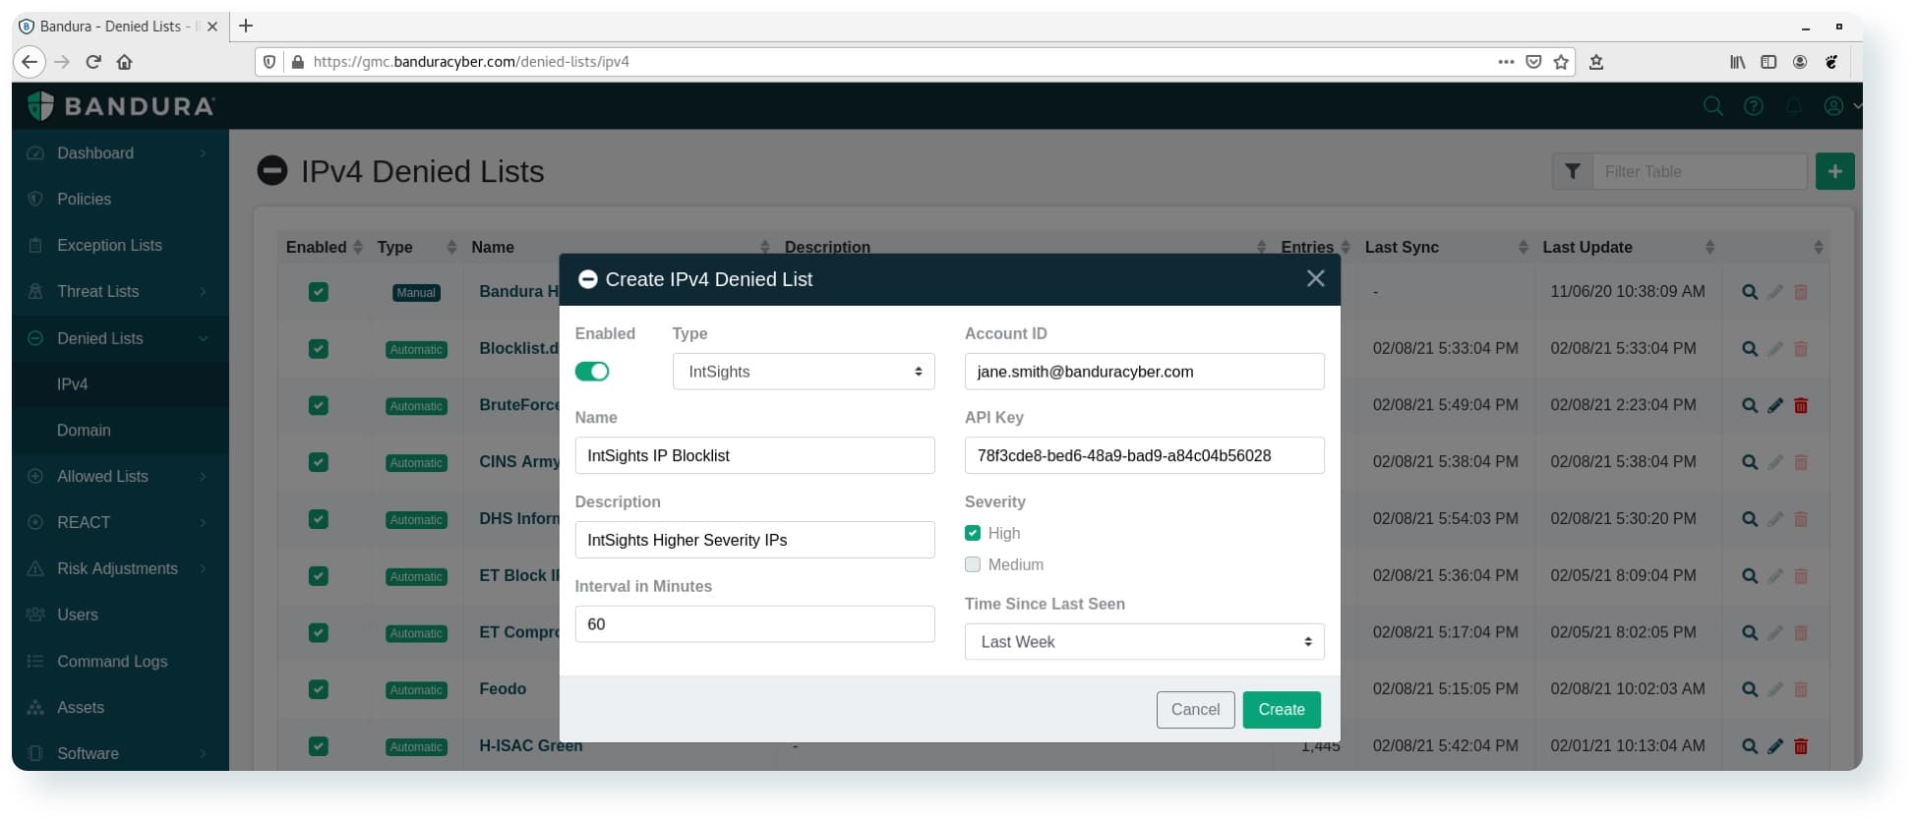The height and width of the screenshot is (822, 1914).
Task: Collapse the Denied Lists sidebar section
Action: click(204, 338)
